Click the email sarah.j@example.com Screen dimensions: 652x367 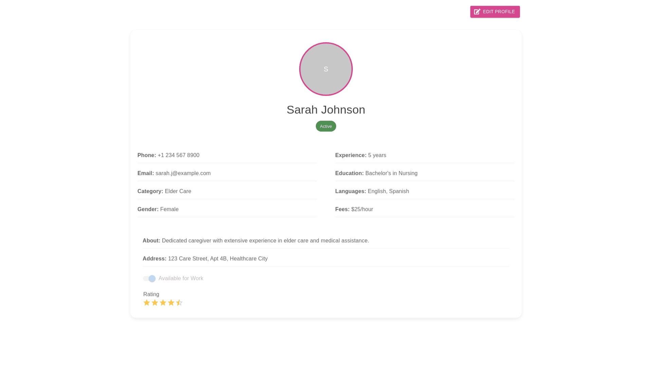183,173
